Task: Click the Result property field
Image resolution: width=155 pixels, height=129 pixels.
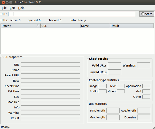Action: (50, 118)
